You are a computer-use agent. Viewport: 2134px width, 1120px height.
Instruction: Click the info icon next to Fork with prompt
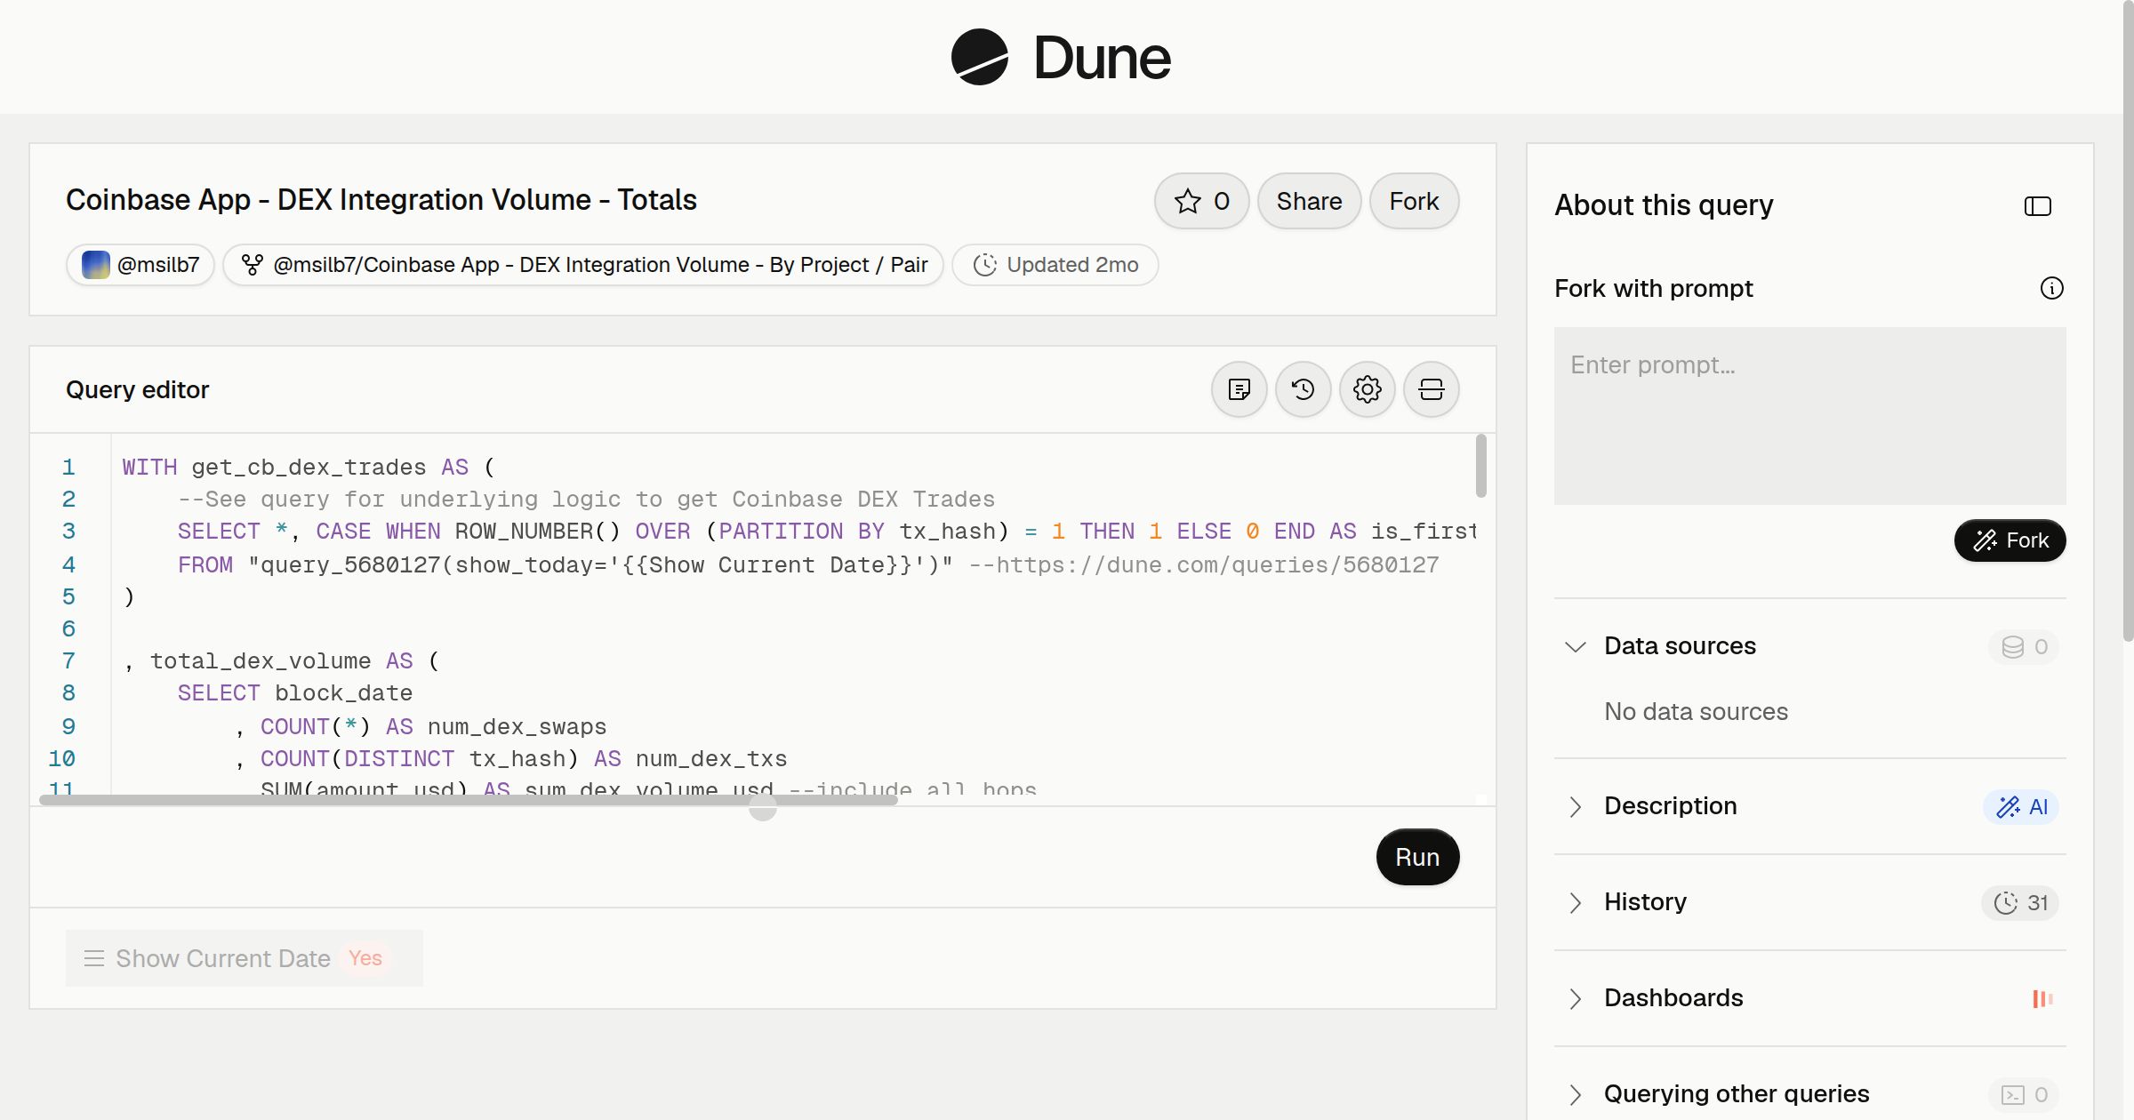[2052, 288]
